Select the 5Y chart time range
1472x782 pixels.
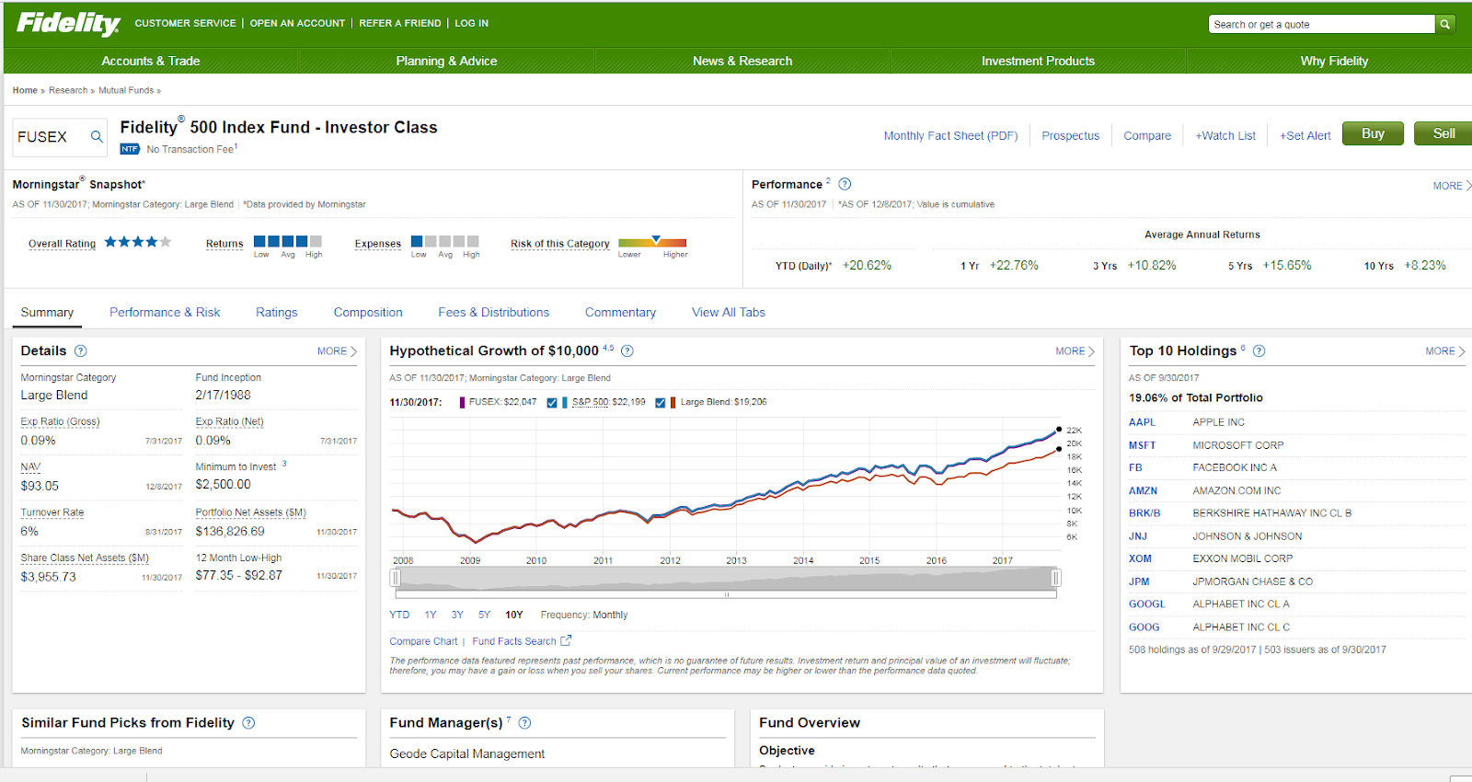484,615
